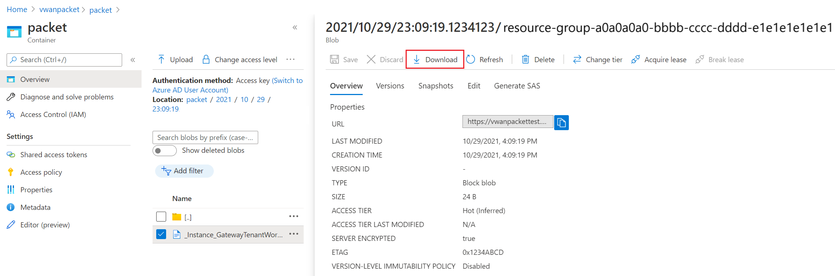
Task: Open more options for _Instance_GatewayTenantWor blob
Action: click(293, 234)
